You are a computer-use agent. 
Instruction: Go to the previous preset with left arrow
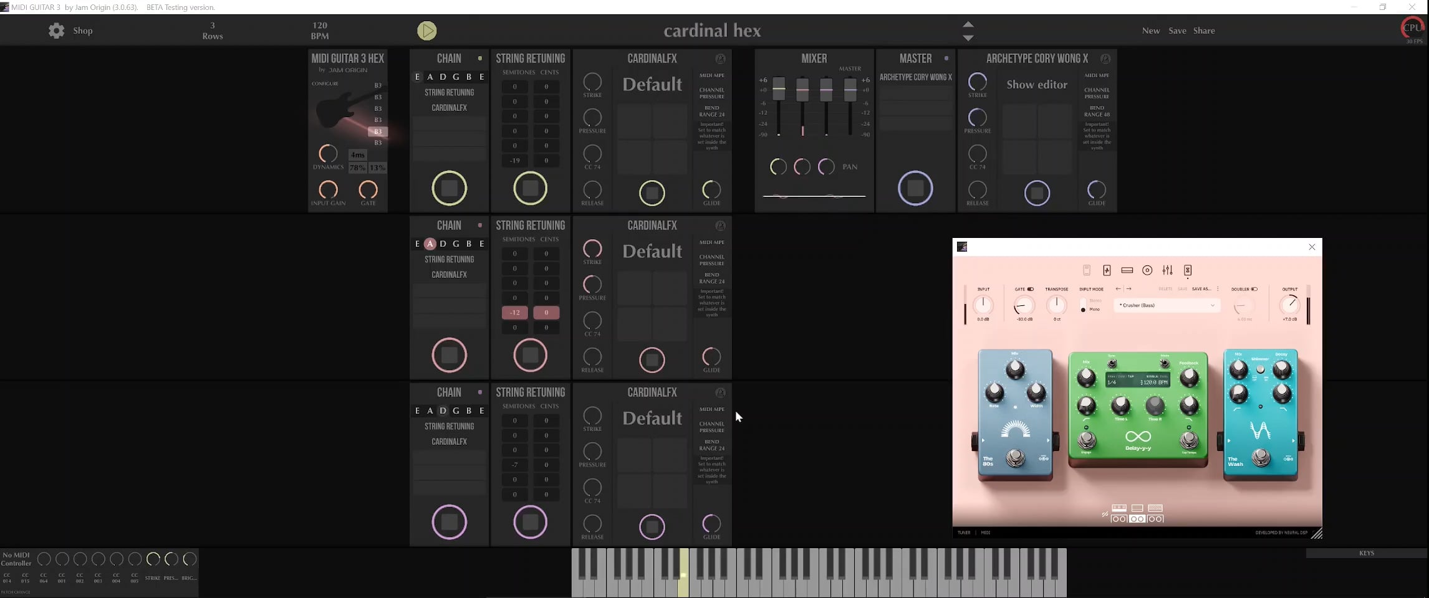(1118, 289)
